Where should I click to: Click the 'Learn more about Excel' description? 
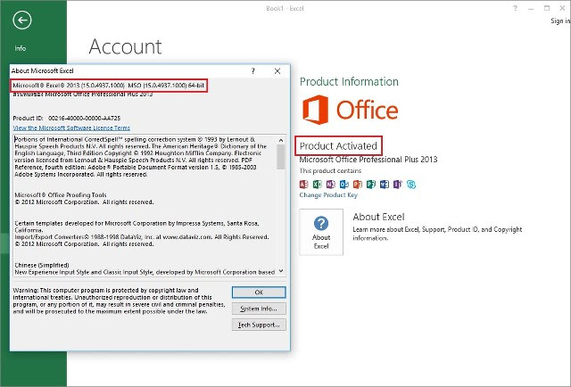click(437, 234)
